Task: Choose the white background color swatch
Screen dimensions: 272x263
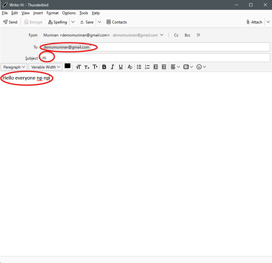Action: (x=71, y=69)
